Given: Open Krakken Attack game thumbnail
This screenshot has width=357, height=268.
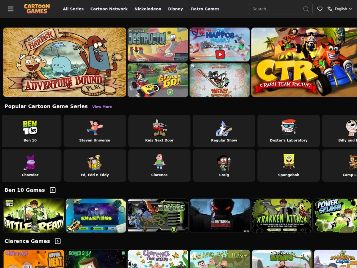Looking at the screenshot, I should 282,216.
